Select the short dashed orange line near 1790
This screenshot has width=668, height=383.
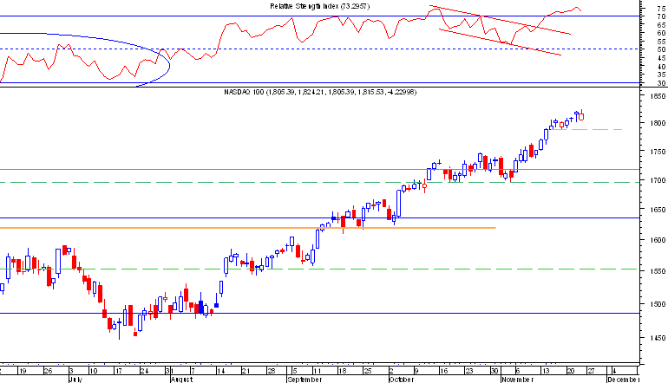588,129
